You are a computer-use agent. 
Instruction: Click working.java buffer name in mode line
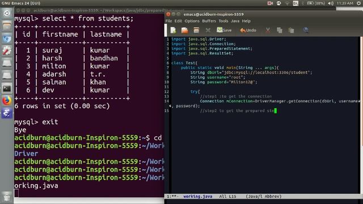pyautogui.click(x=198, y=197)
